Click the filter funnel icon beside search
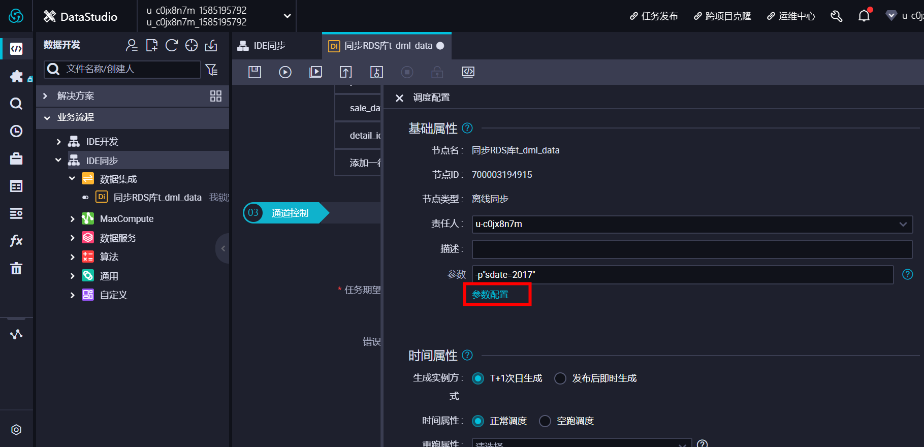 [x=212, y=70]
